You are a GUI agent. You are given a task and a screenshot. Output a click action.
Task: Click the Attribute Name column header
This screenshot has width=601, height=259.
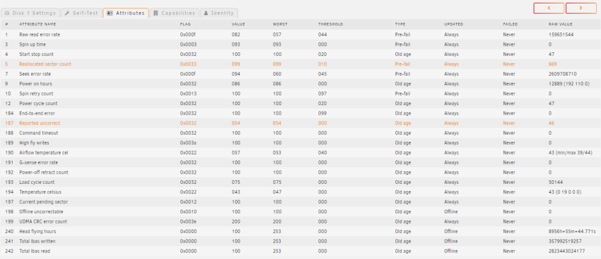point(37,24)
